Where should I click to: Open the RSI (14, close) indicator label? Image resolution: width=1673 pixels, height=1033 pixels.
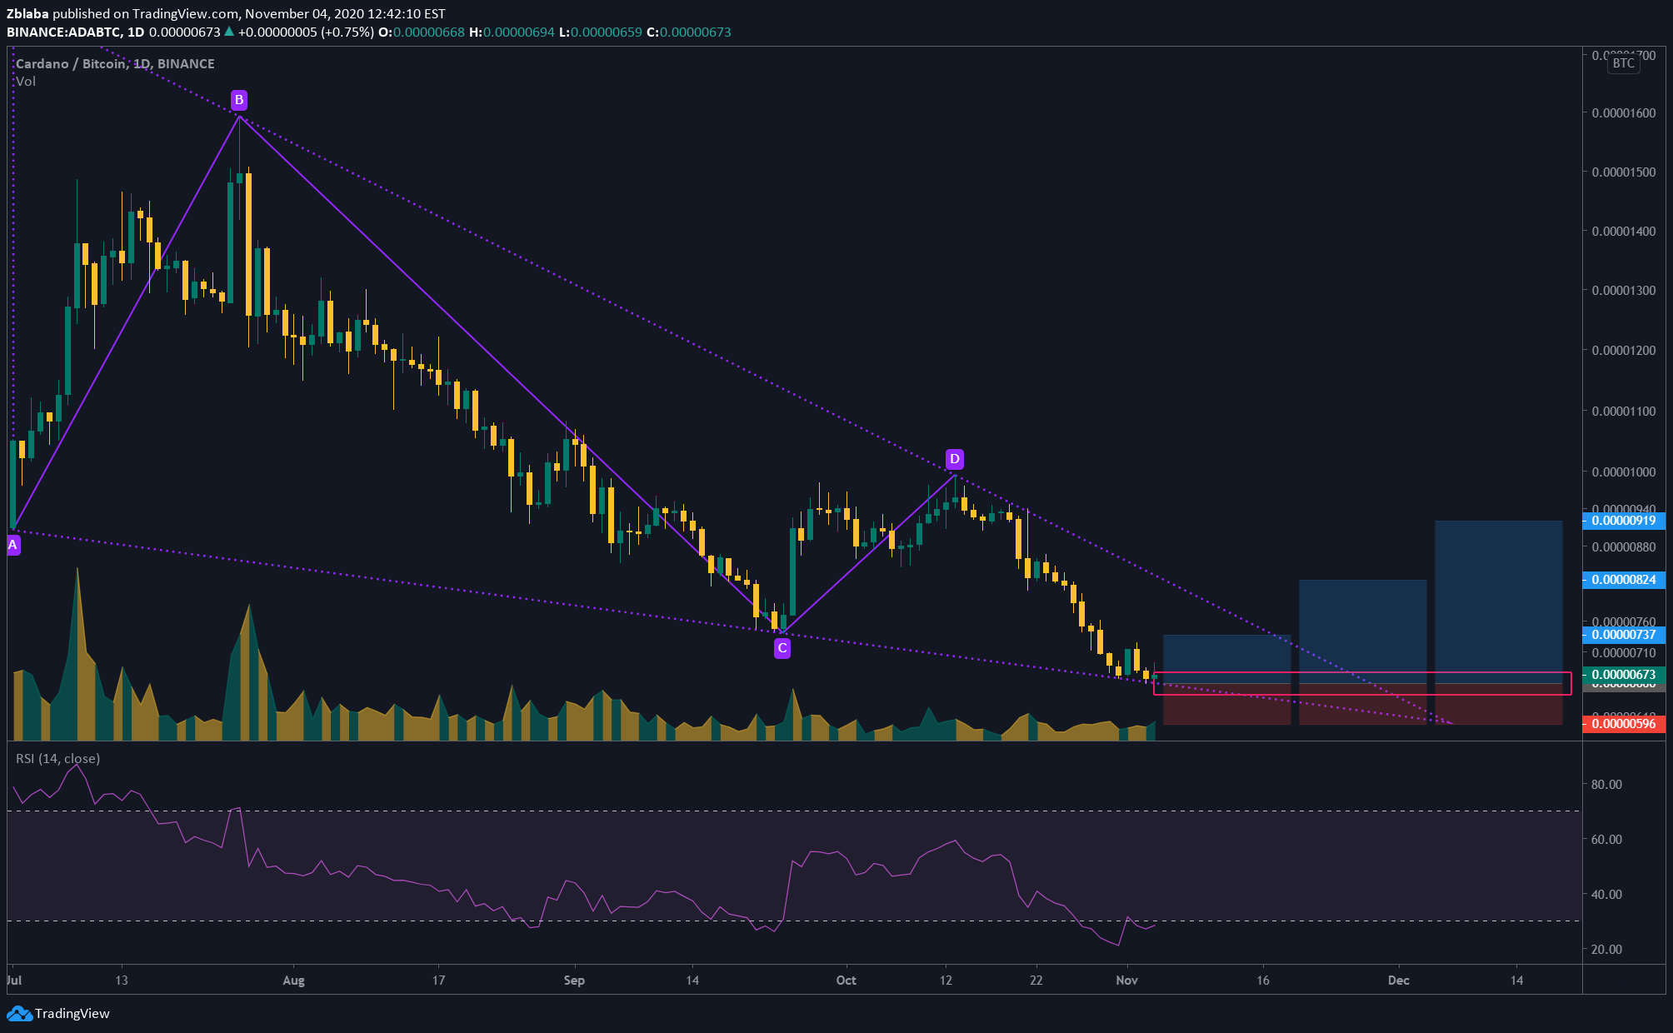point(57,759)
